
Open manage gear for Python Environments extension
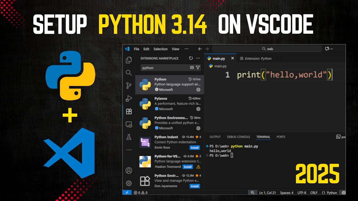click(198, 128)
